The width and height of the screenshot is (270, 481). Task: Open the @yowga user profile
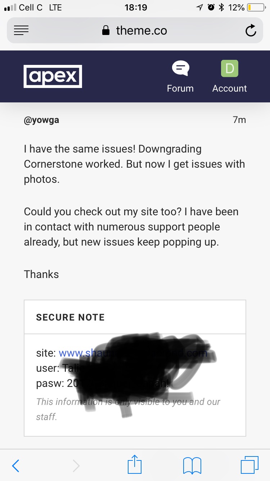click(x=41, y=120)
